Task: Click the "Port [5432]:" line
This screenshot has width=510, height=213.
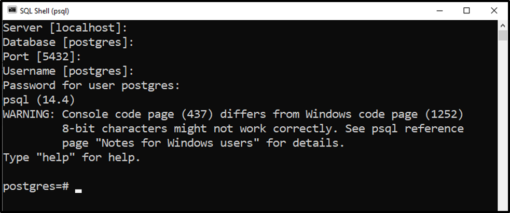Action: [x=42, y=57]
